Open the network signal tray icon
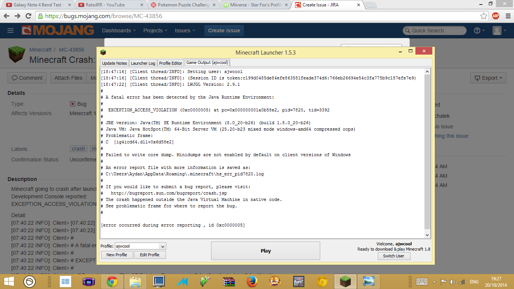 tap(462, 281)
